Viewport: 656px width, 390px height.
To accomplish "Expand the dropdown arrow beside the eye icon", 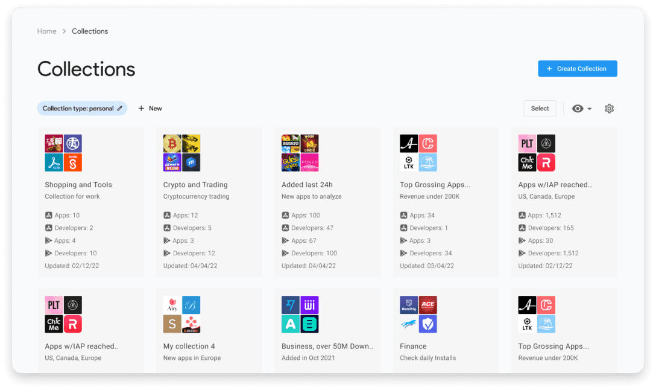I will (590, 109).
